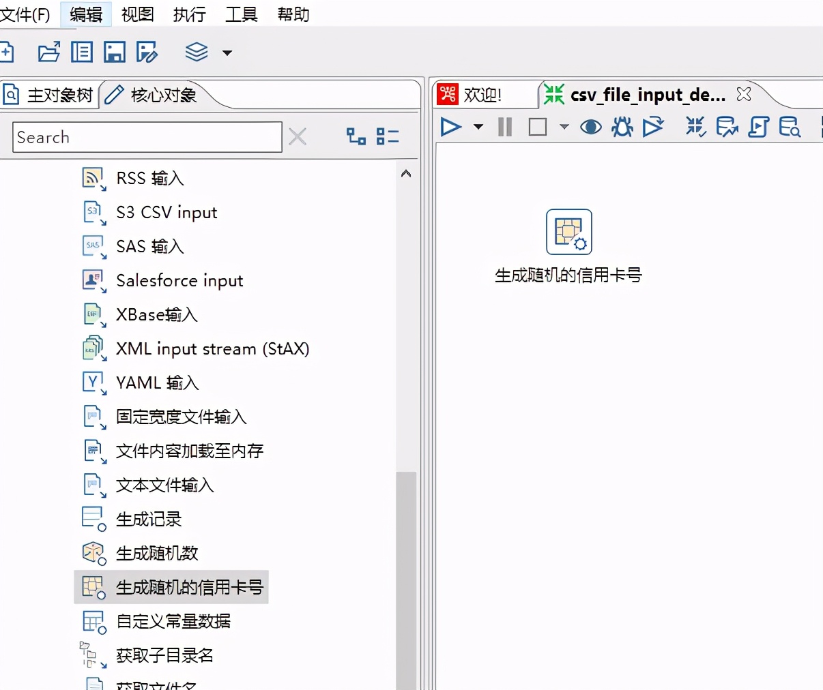Stop the transformation
Viewport: 823px width, 690px height.
click(x=538, y=127)
